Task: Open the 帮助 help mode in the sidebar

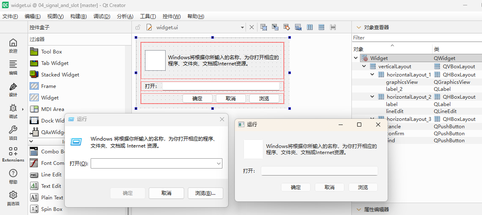Action: [13, 177]
